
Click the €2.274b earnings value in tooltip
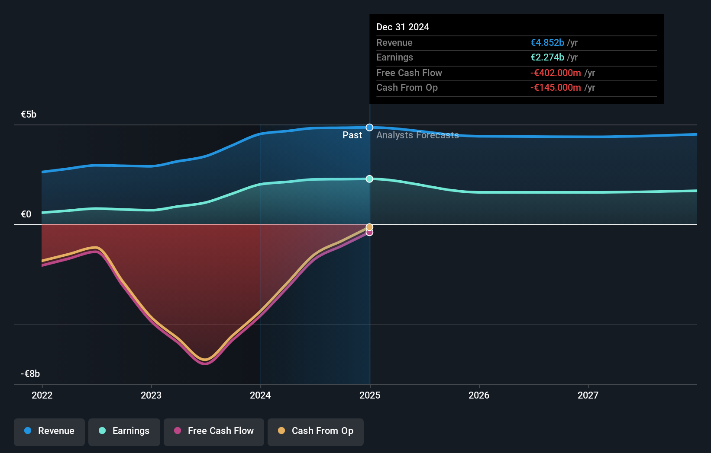pyautogui.click(x=547, y=57)
